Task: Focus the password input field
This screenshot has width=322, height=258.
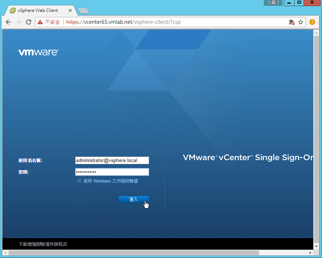Action: [x=112, y=172]
